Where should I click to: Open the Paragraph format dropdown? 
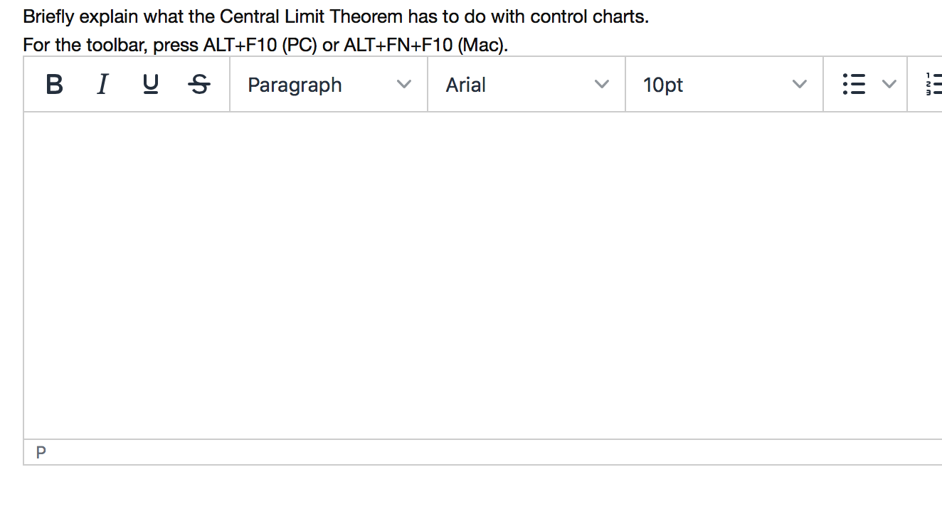pos(327,84)
